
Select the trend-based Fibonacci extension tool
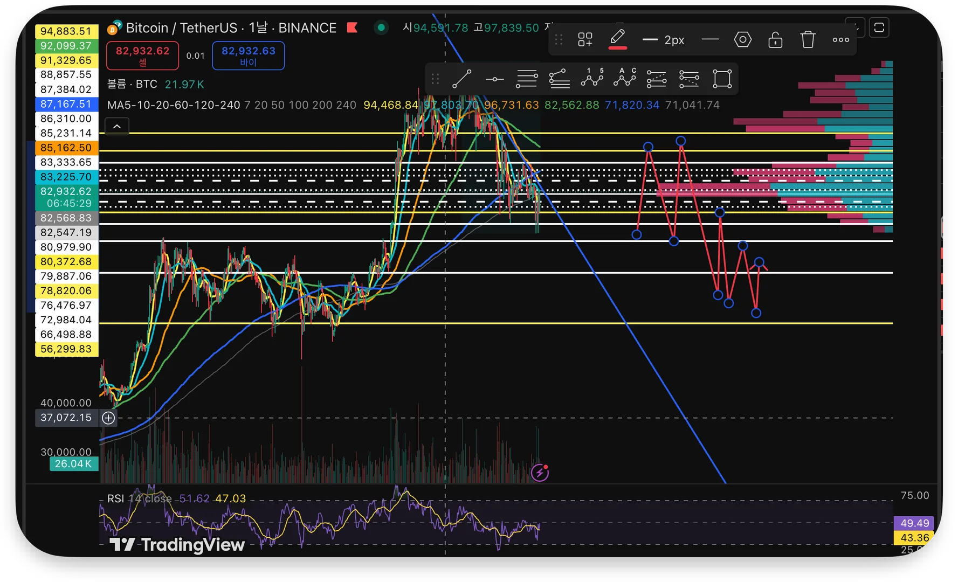point(560,79)
